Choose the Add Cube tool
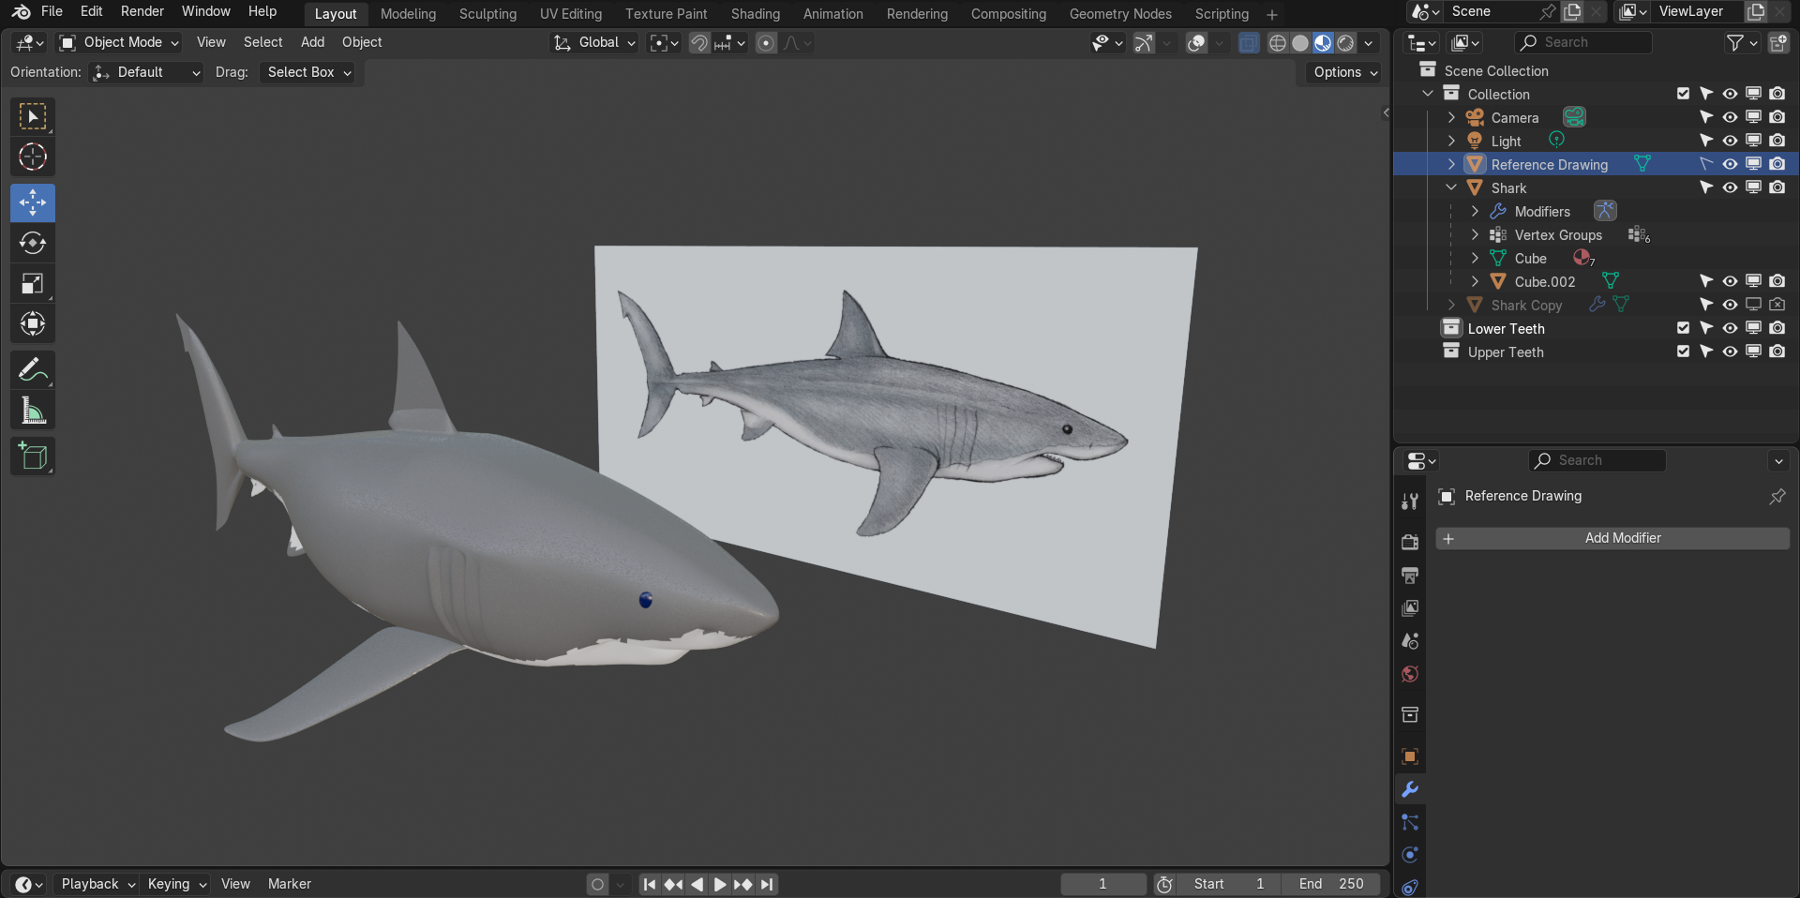 33,457
